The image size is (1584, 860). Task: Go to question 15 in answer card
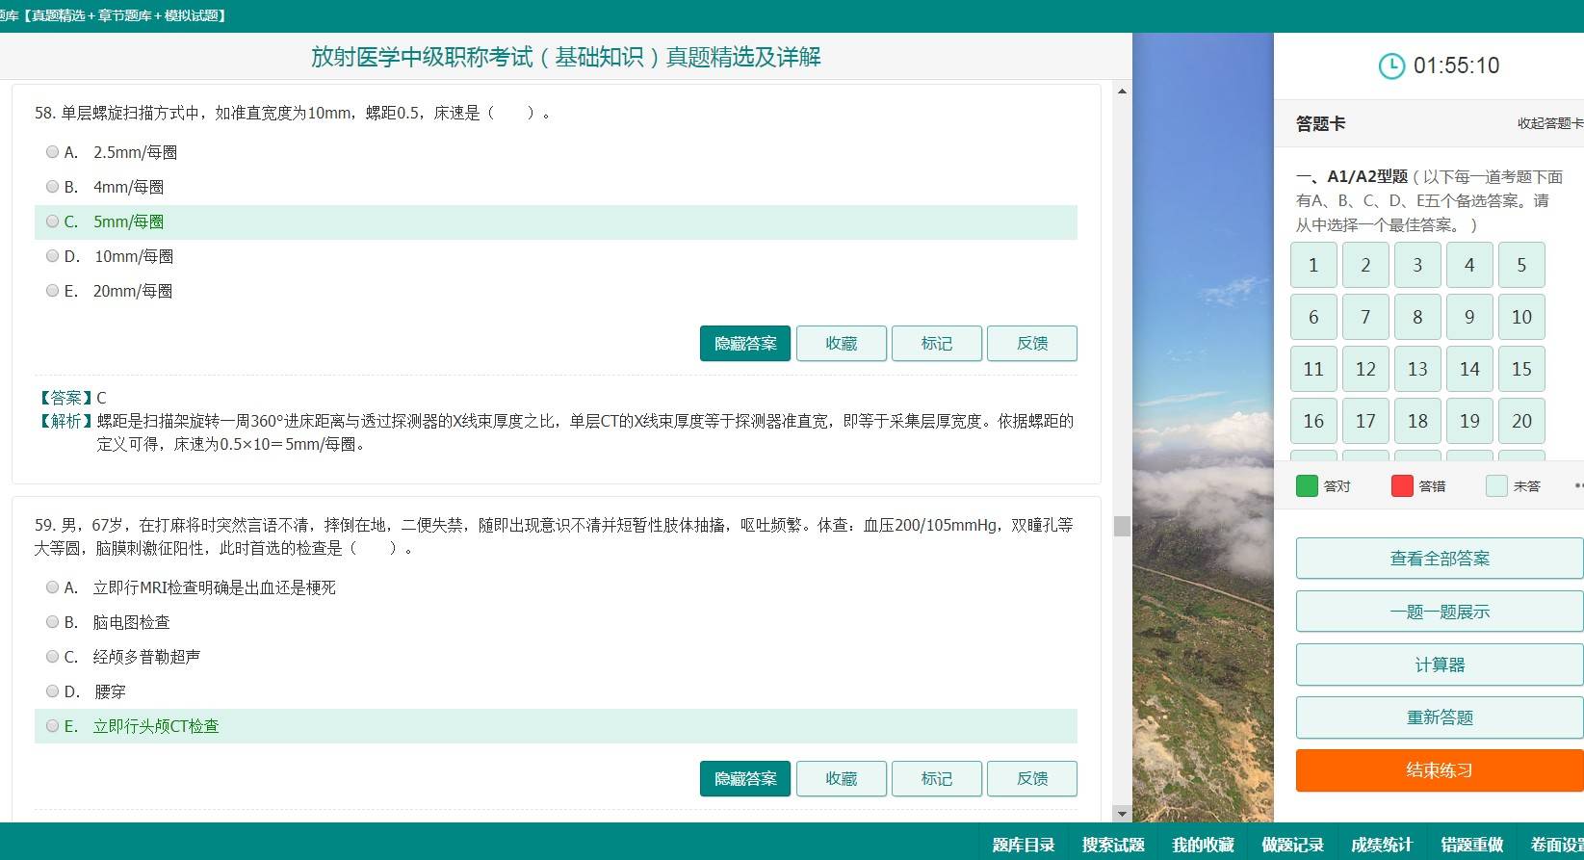1521,369
